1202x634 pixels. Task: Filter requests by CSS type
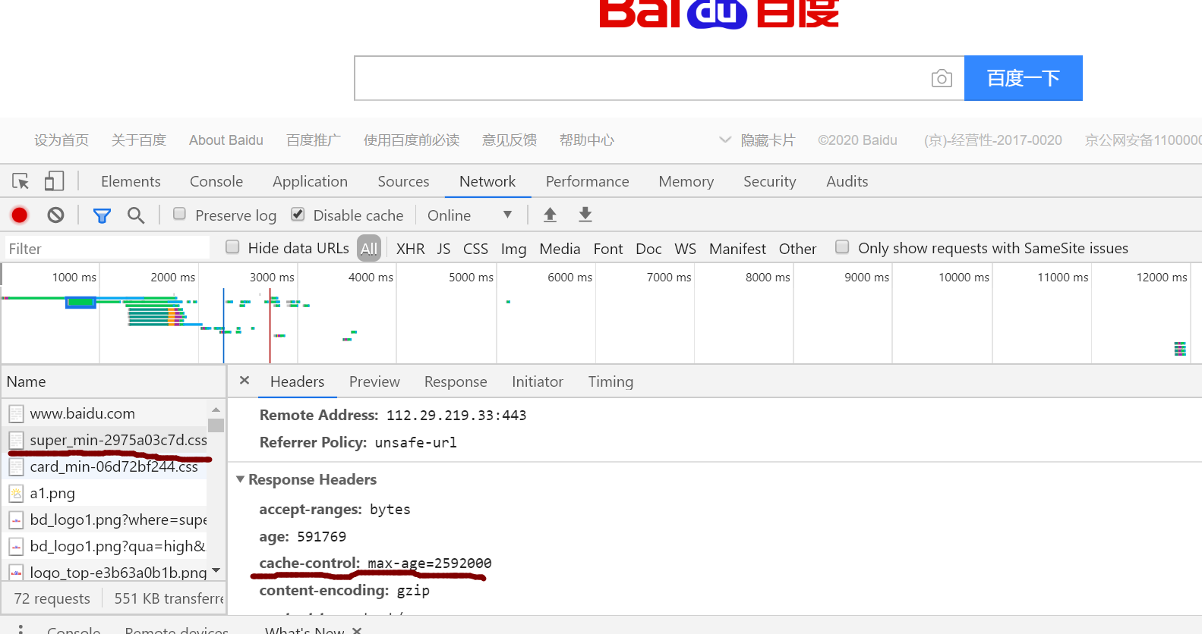click(476, 249)
